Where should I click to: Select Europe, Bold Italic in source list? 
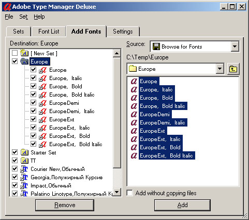click(163, 106)
